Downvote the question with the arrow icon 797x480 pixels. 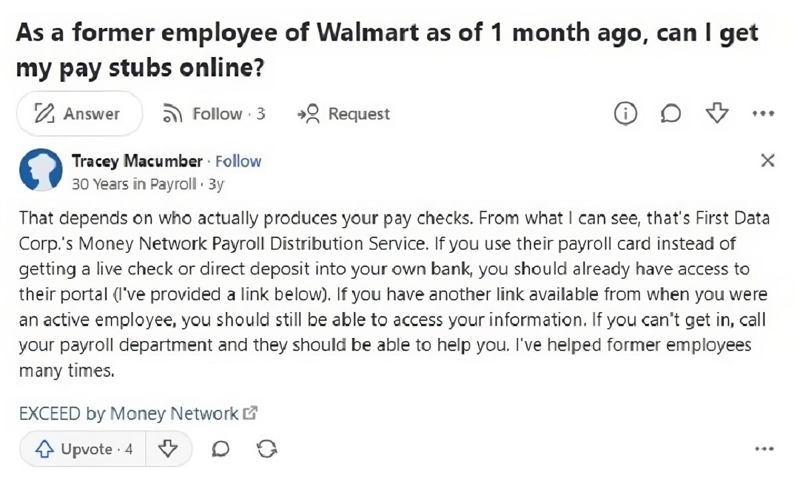pyautogui.click(x=717, y=114)
